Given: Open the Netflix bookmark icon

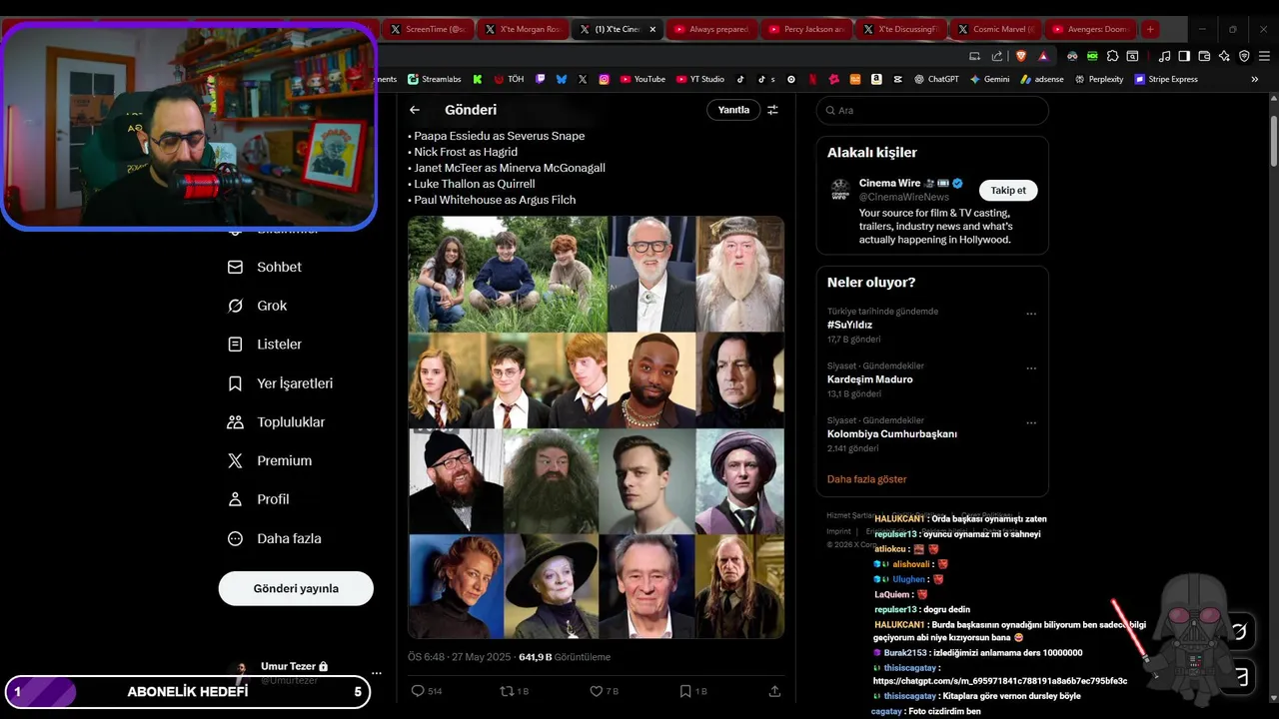Looking at the screenshot, I should coord(812,79).
